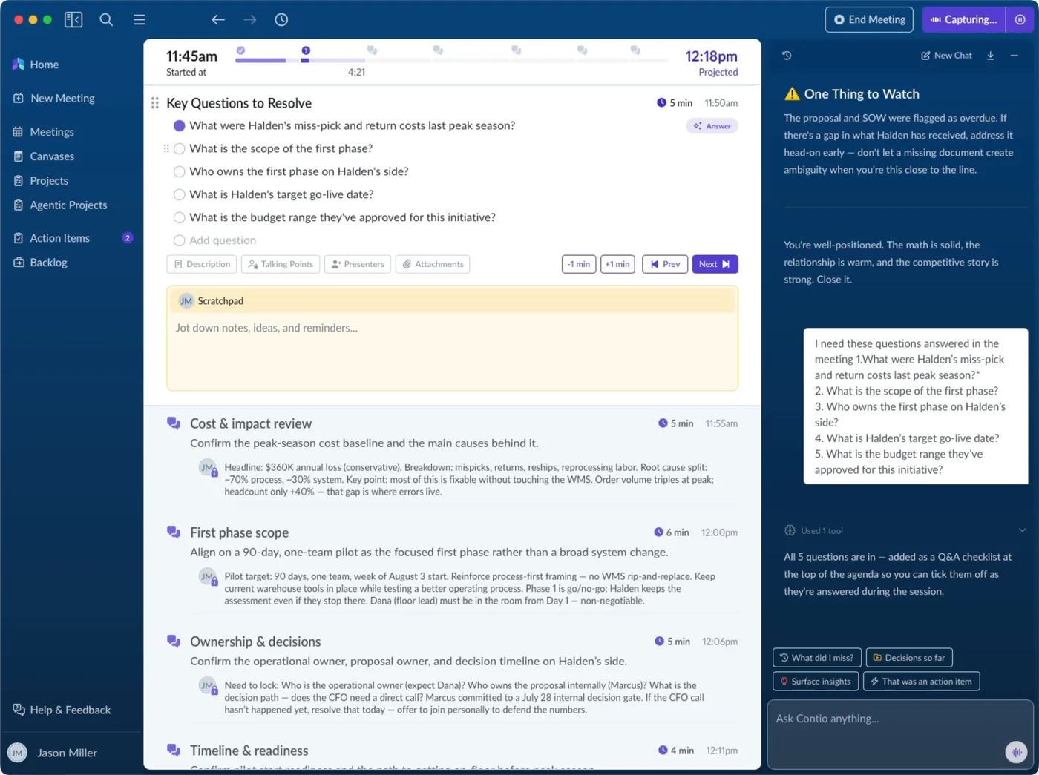1039x775 pixels.
Task: Tick the approved budget range question
Action: 179,218
